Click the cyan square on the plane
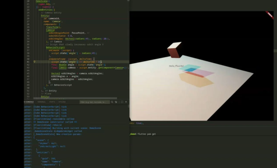Screen dimensions: 277x168 190,68
